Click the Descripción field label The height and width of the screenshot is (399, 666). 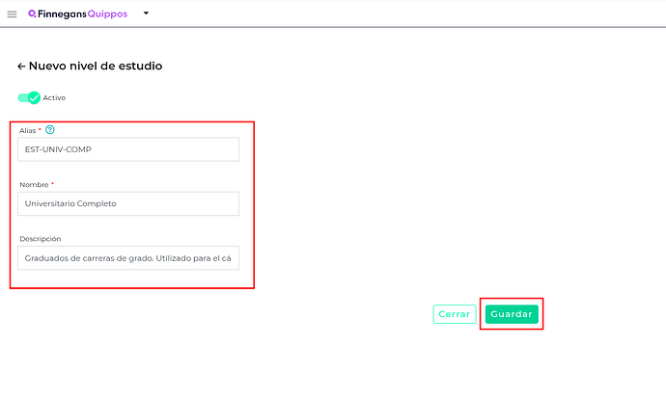pyautogui.click(x=41, y=239)
